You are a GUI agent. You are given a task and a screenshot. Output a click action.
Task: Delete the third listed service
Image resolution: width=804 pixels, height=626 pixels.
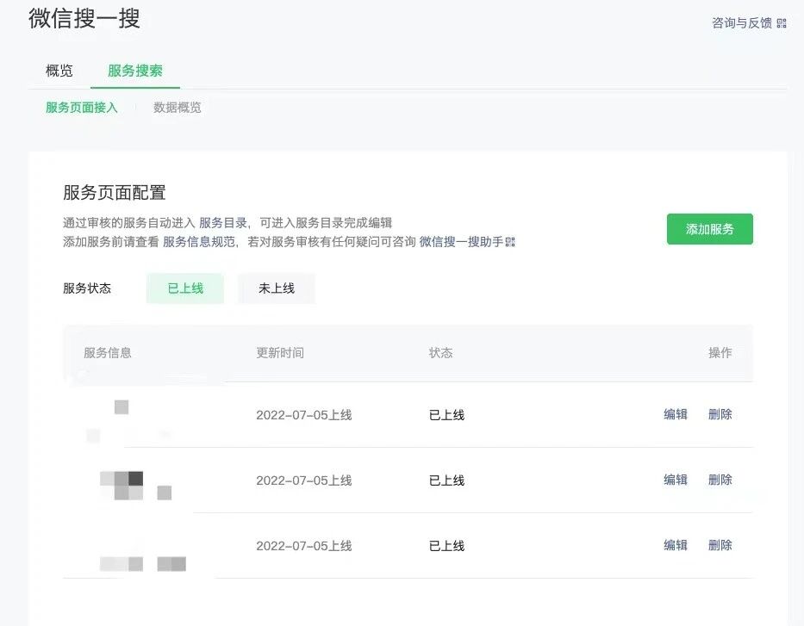720,545
